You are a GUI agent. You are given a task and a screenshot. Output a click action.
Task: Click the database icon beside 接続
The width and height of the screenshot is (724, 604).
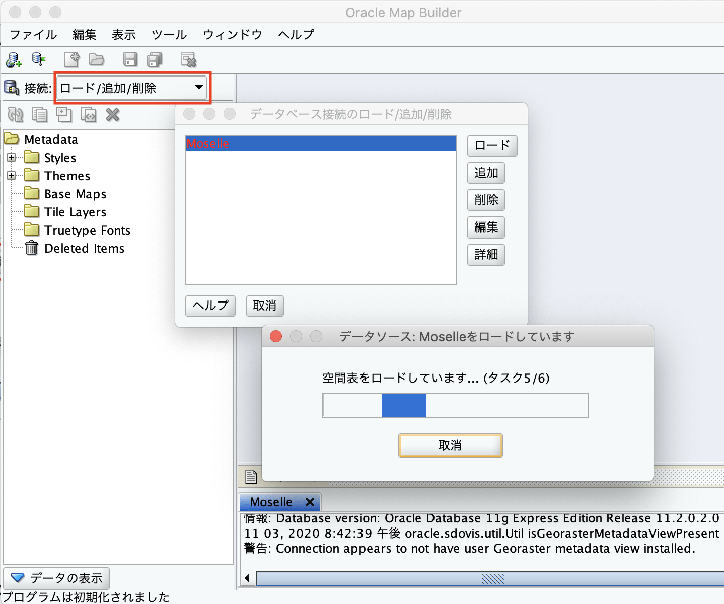tap(12, 87)
